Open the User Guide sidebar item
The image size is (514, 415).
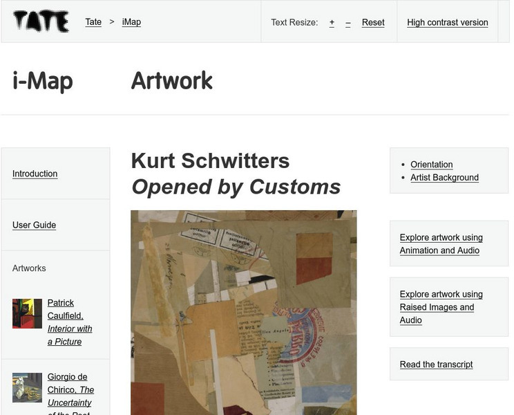pos(34,225)
